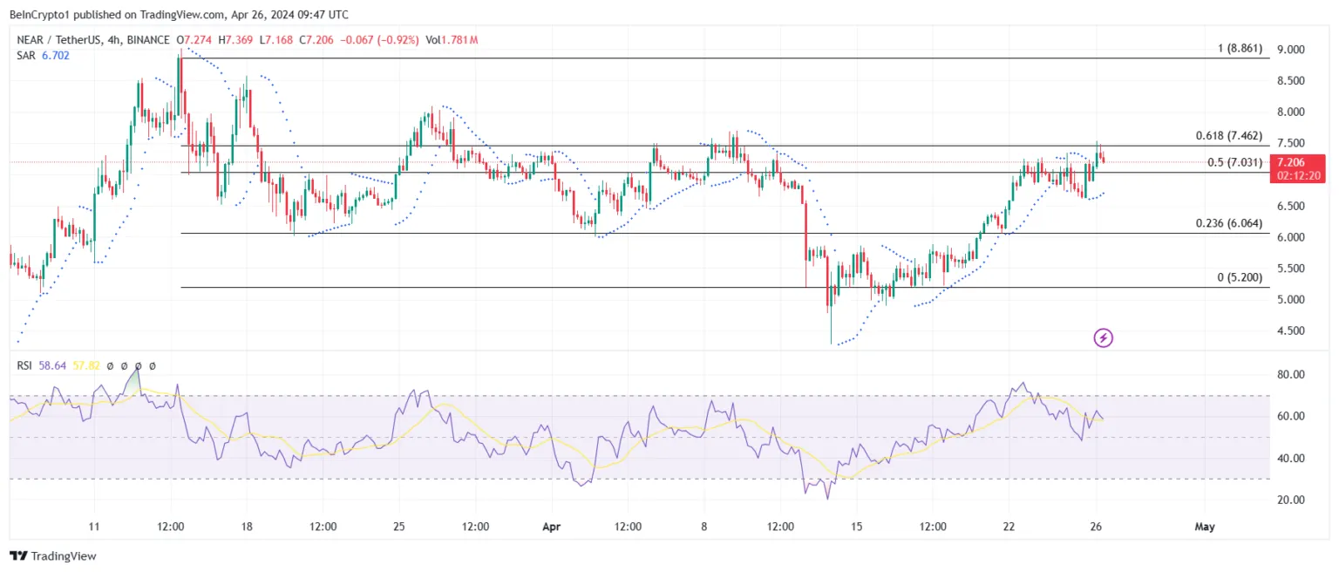Click the Fibonacci 0.5 (7.031) level label

[1234, 162]
